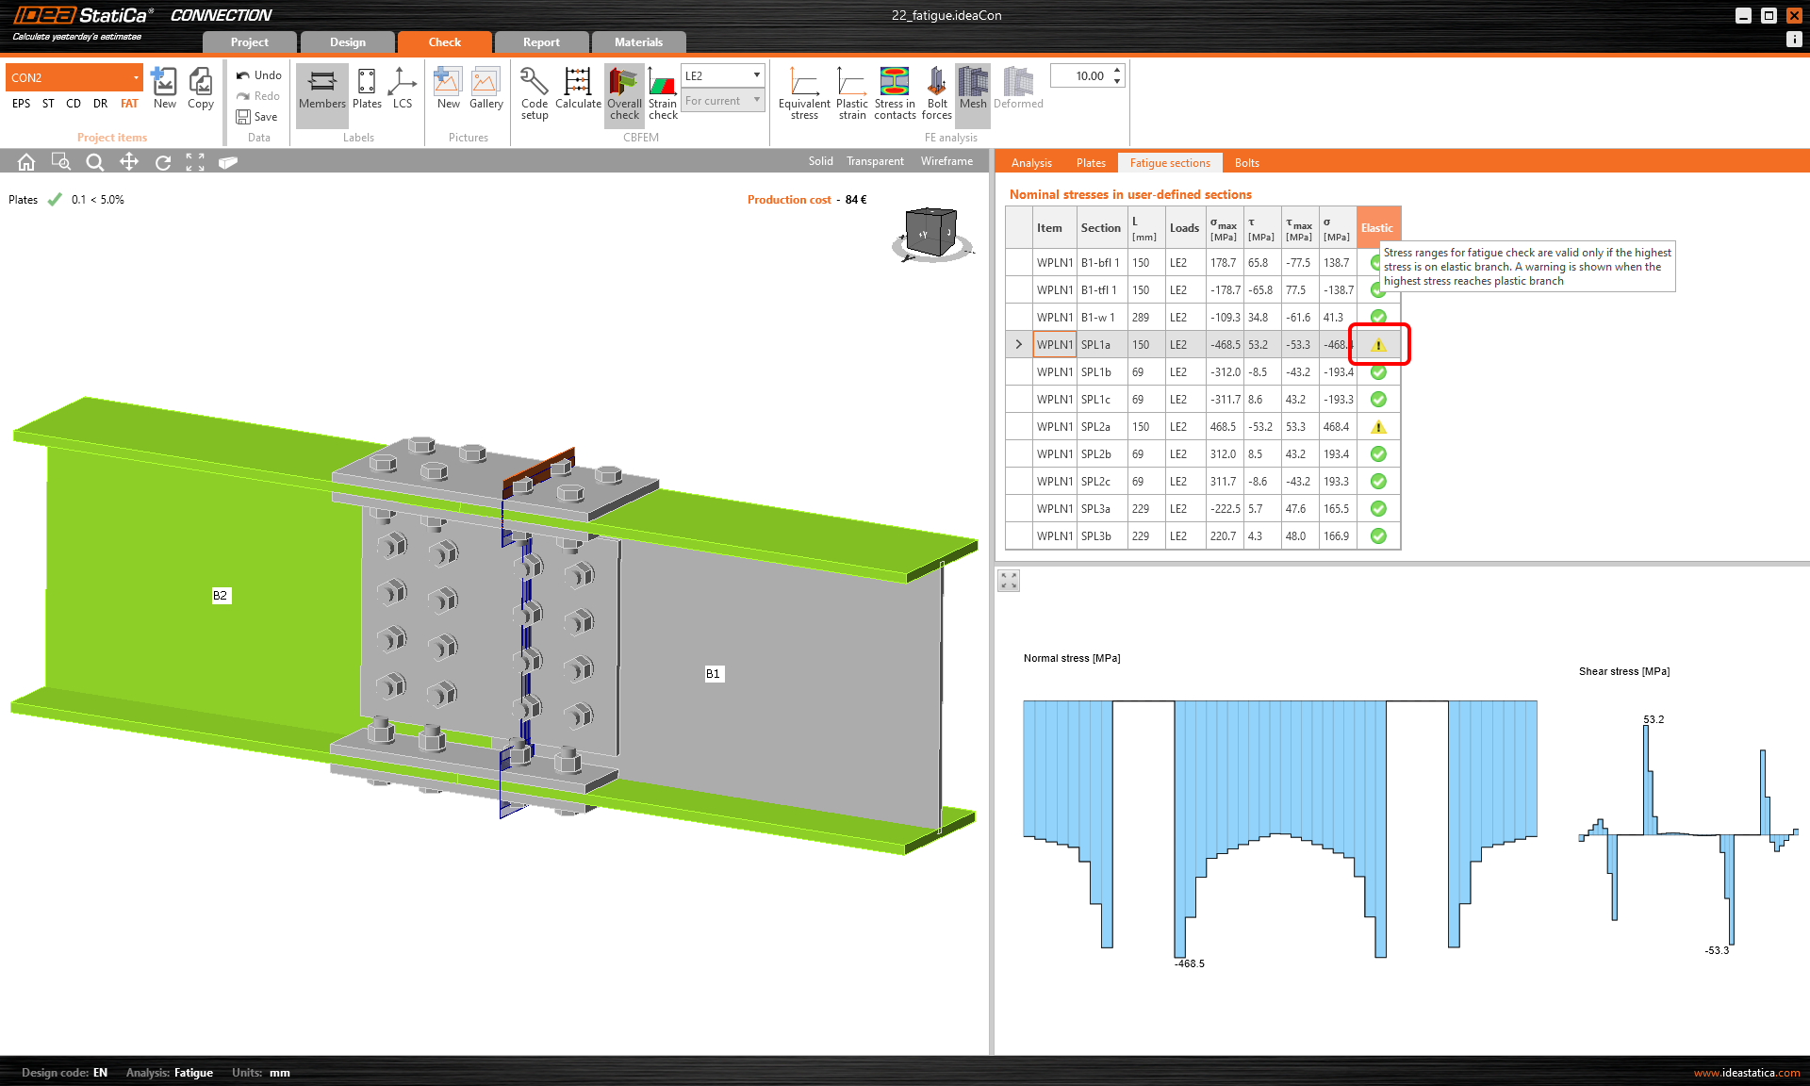
Task: Click home view icon in 3D toolbar
Action: [26, 162]
